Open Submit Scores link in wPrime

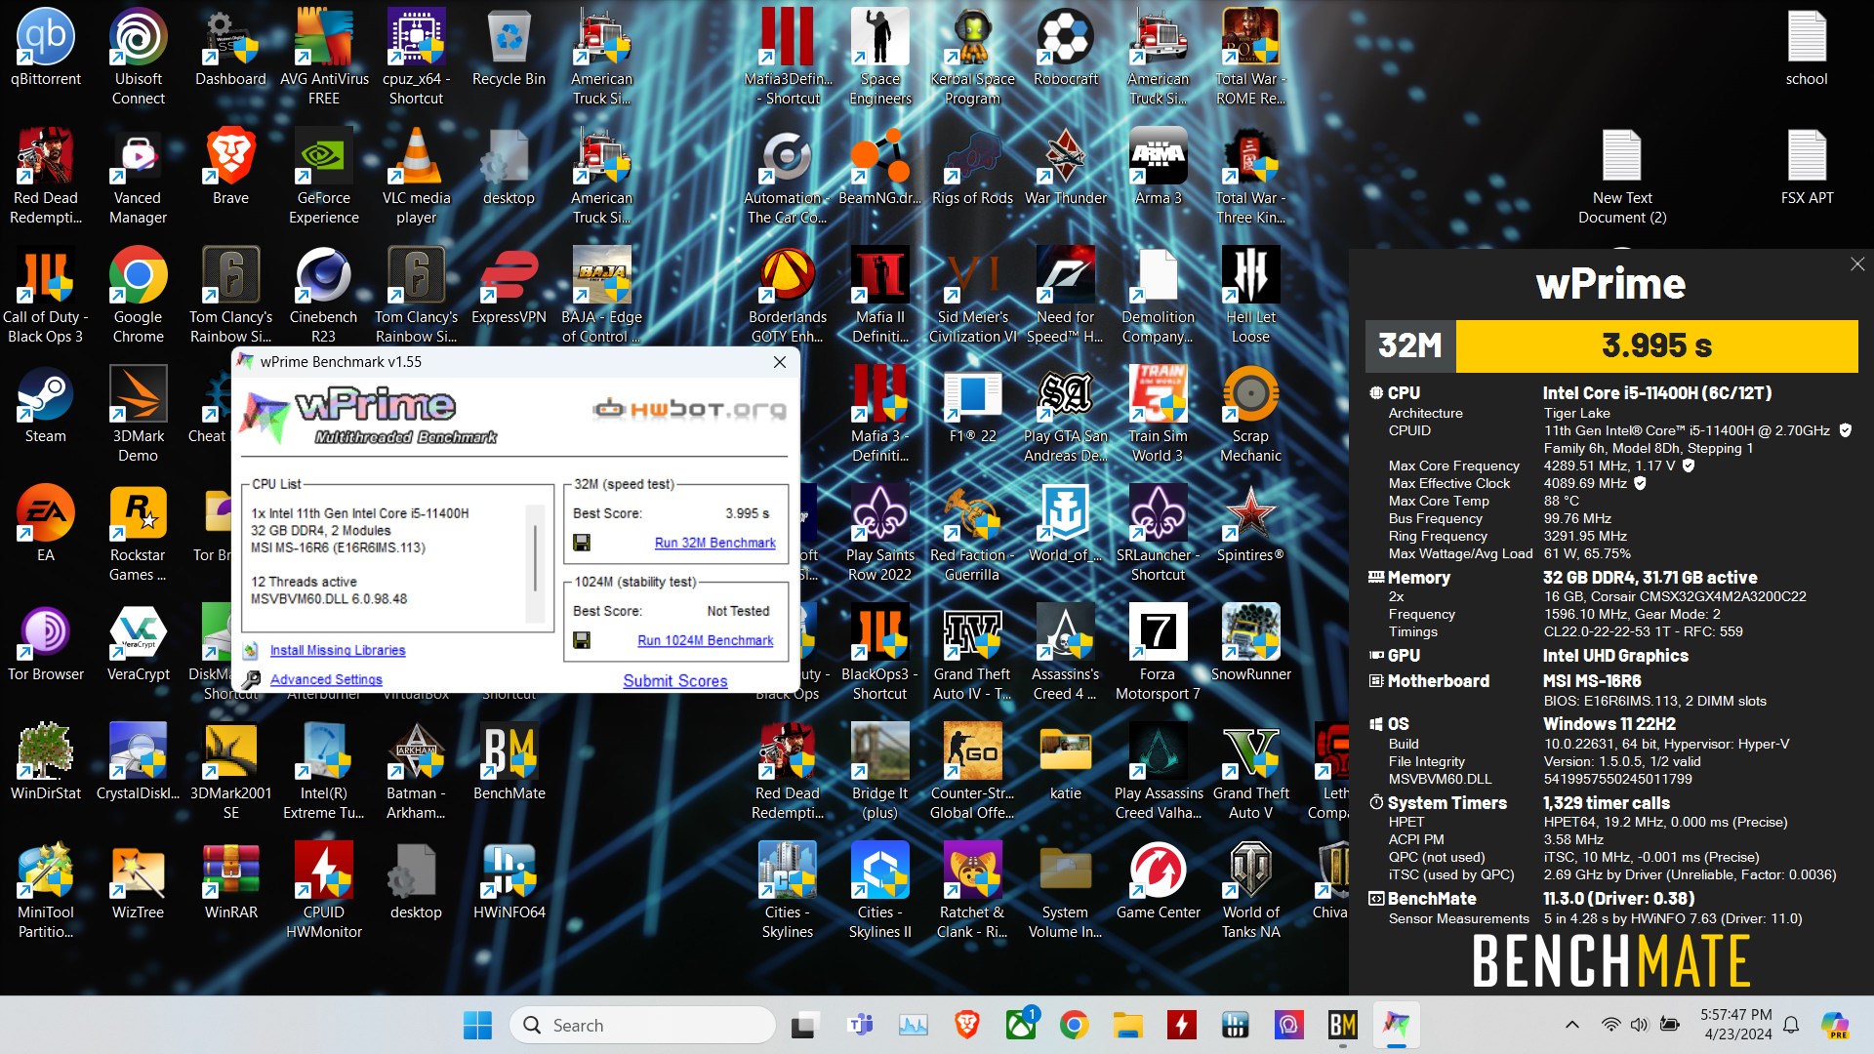click(x=674, y=681)
